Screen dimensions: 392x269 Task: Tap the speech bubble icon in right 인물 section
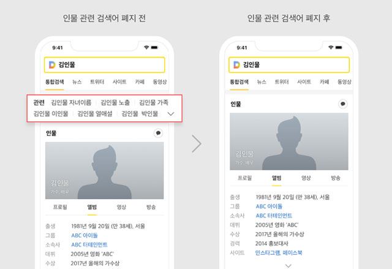pos(343,104)
